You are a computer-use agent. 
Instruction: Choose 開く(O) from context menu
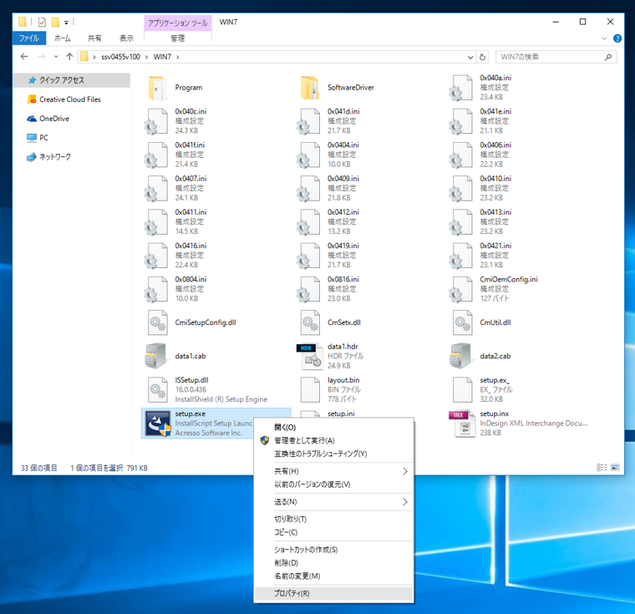pos(333,427)
